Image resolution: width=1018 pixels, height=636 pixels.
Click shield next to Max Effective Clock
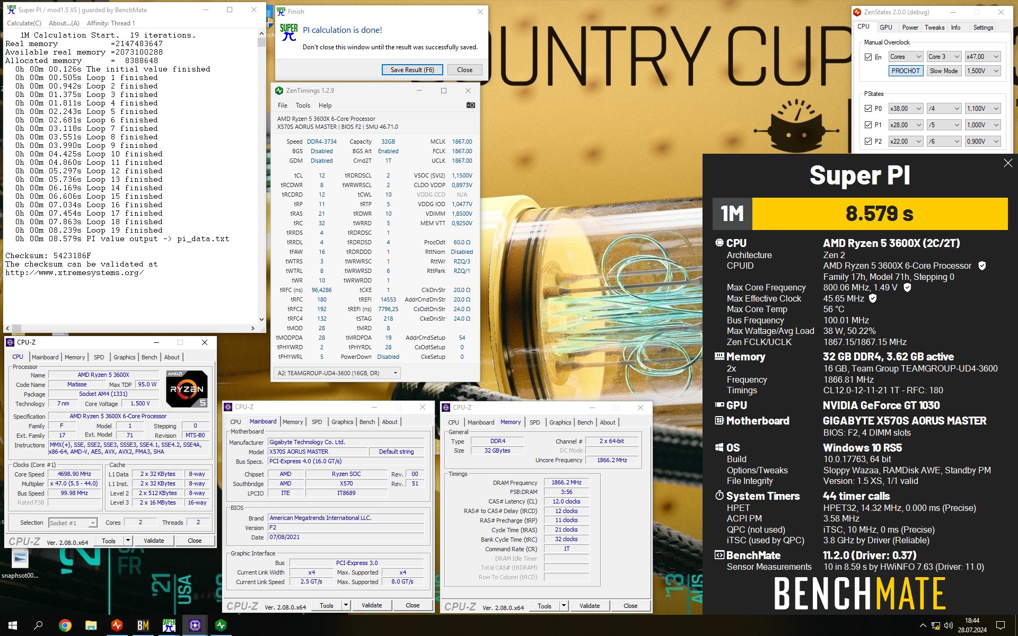(x=873, y=298)
